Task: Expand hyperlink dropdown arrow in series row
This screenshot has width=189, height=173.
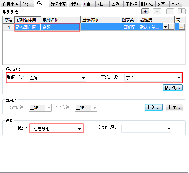Action: [x=166, y=27]
